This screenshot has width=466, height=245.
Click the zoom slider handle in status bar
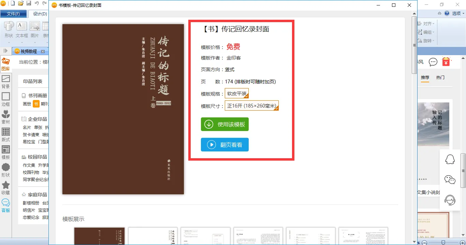coord(443,242)
